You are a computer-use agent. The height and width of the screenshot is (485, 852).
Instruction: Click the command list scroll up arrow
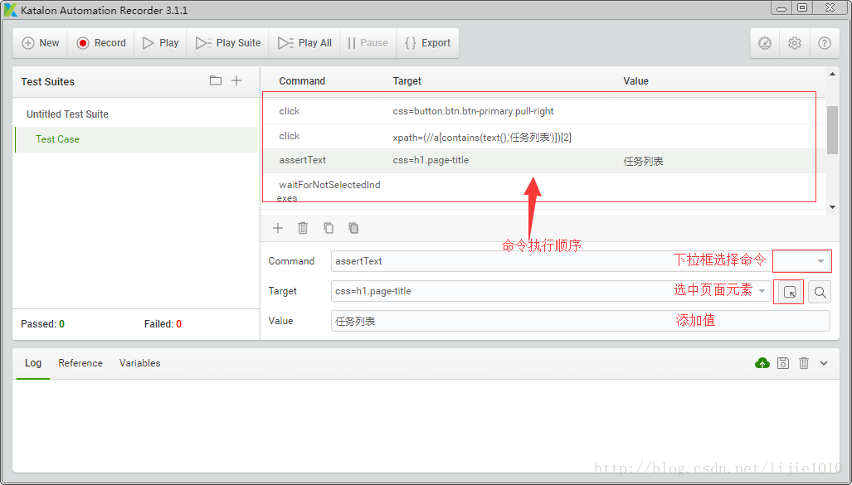click(x=832, y=74)
